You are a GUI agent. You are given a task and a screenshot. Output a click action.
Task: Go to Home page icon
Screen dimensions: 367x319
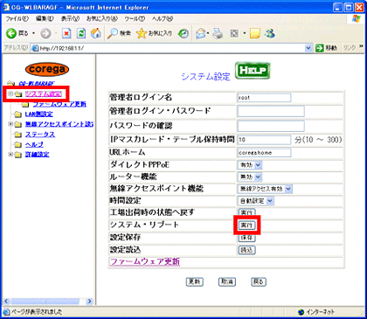click(x=96, y=33)
